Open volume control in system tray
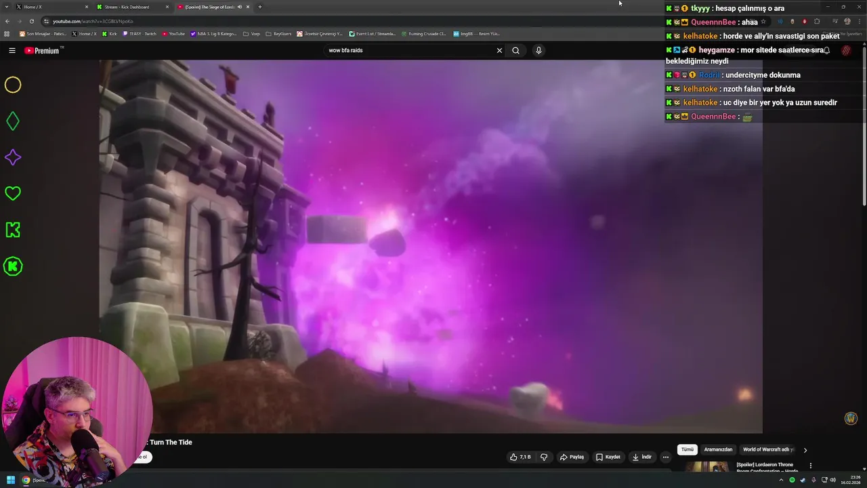Screen dimensions: 867x488 pyautogui.click(x=832, y=480)
